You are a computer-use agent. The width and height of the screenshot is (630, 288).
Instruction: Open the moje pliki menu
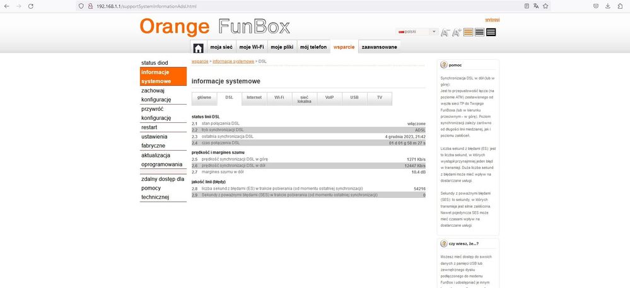(x=282, y=47)
